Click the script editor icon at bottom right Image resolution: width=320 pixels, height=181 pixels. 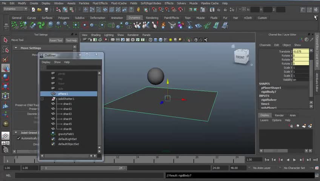coord(317,175)
